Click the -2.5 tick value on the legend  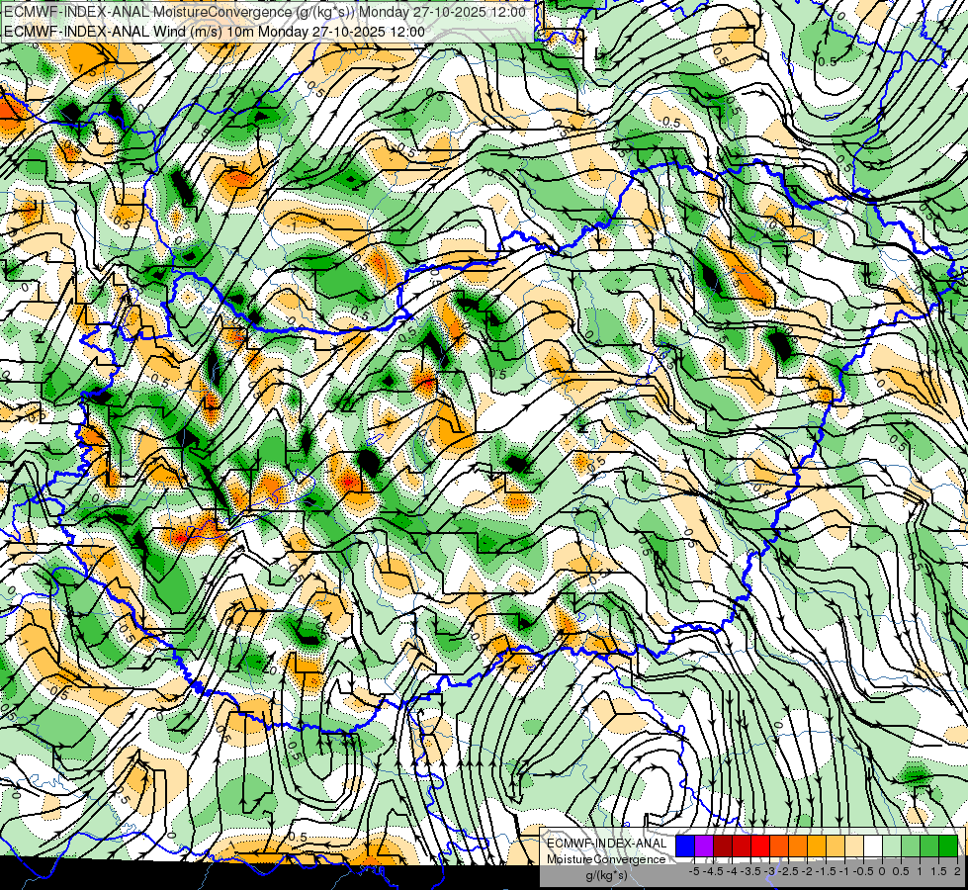788,871
